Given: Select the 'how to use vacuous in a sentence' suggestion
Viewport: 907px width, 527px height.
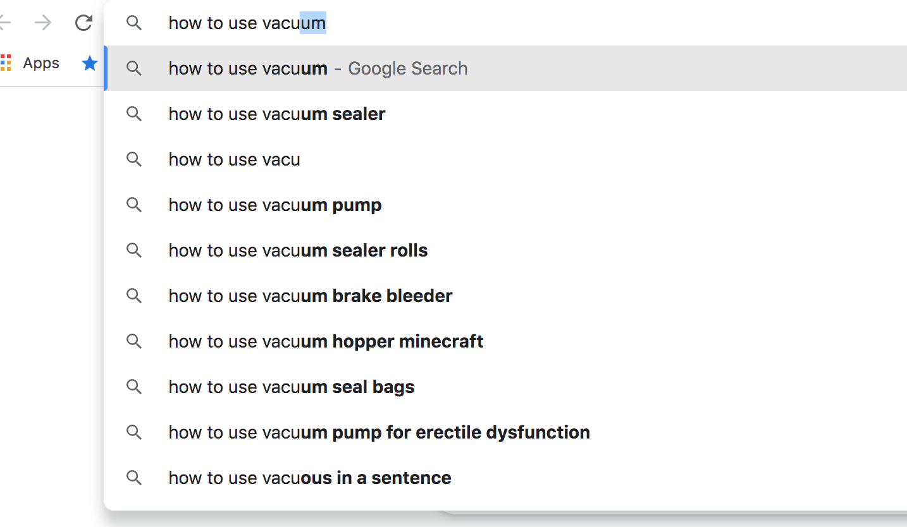Looking at the screenshot, I should click(x=309, y=478).
